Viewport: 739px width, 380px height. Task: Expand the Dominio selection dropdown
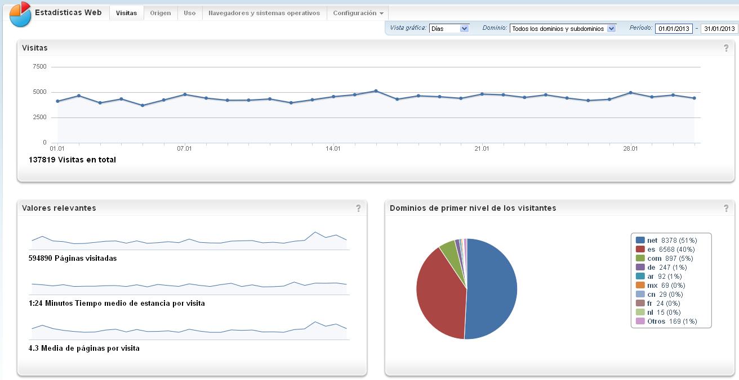pyautogui.click(x=563, y=29)
